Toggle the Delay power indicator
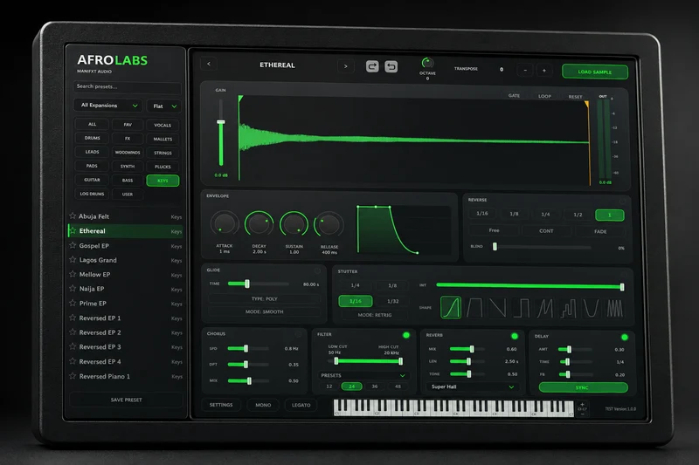The height and width of the screenshot is (465, 699). coord(625,338)
